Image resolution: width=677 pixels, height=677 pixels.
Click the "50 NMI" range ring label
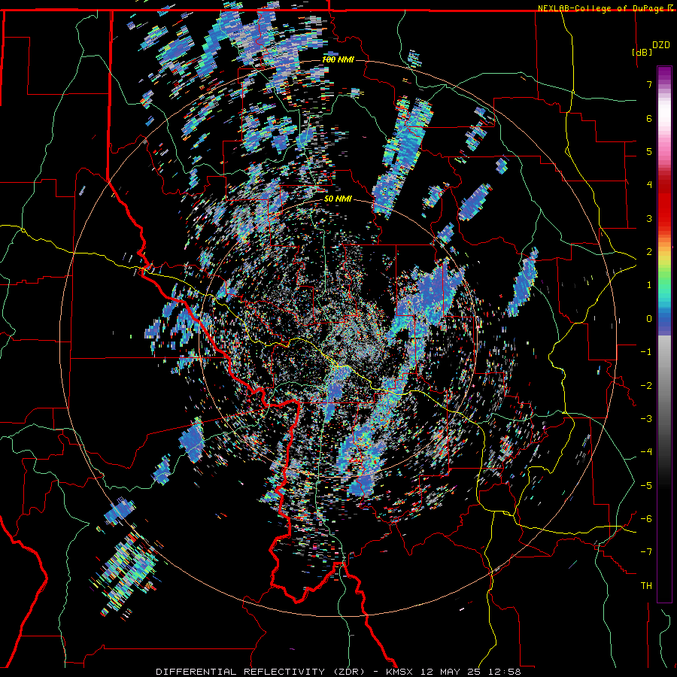(338, 199)
